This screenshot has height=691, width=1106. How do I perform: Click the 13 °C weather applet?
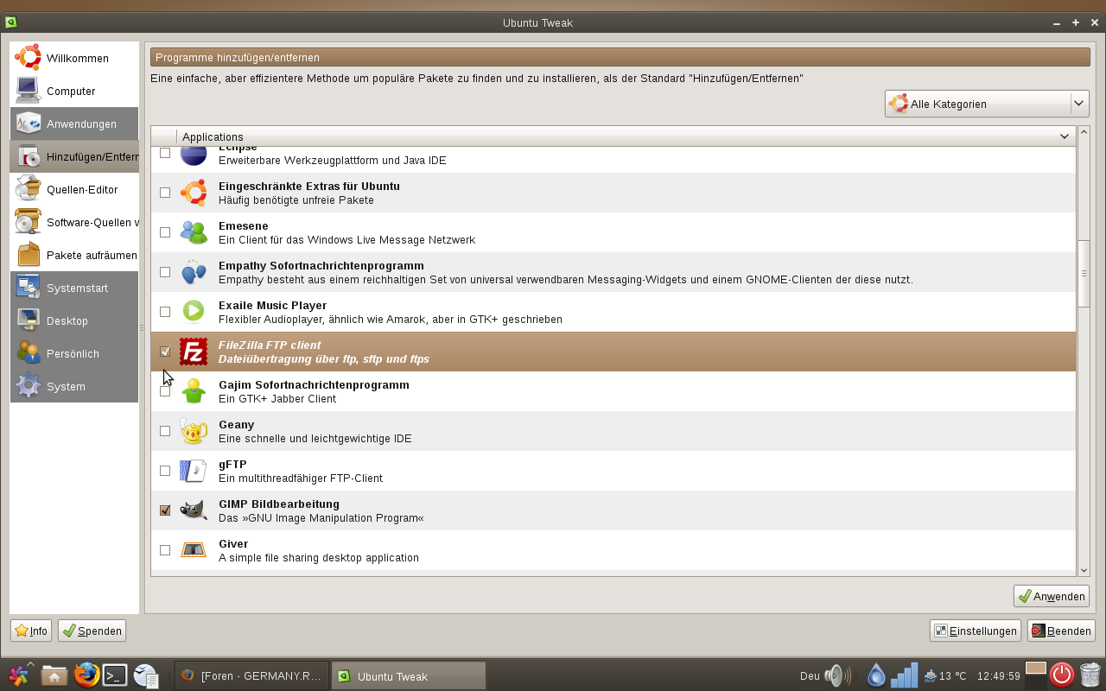coord(944,676)
